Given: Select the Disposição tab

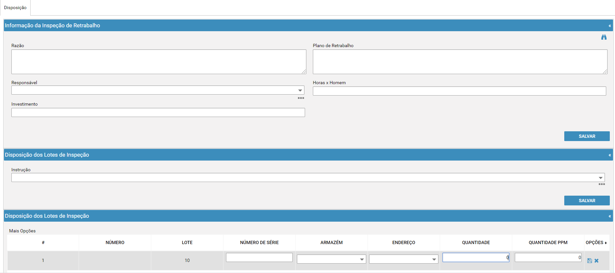Looking at the screenshot, I should (x=15, y=7).
